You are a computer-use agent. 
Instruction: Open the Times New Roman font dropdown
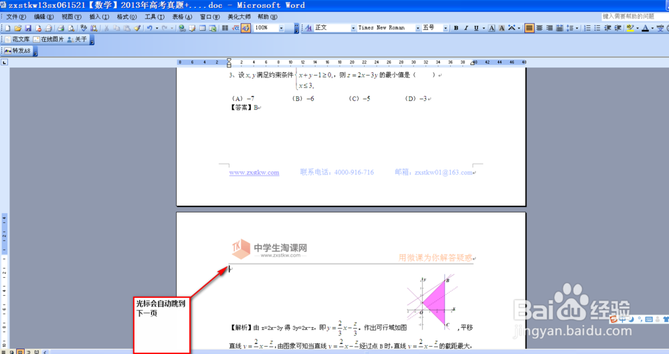click(417, 28)
